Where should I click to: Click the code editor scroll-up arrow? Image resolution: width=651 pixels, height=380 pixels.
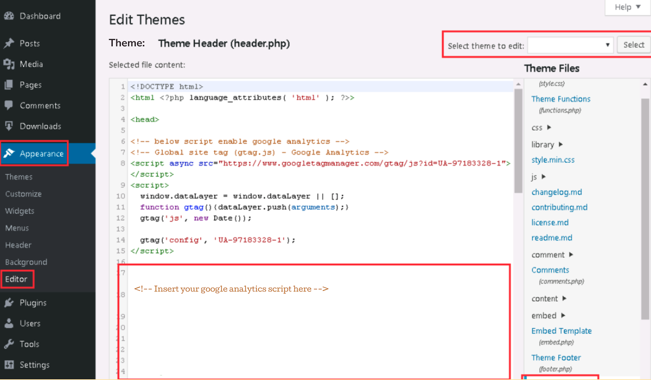(518, 84)
